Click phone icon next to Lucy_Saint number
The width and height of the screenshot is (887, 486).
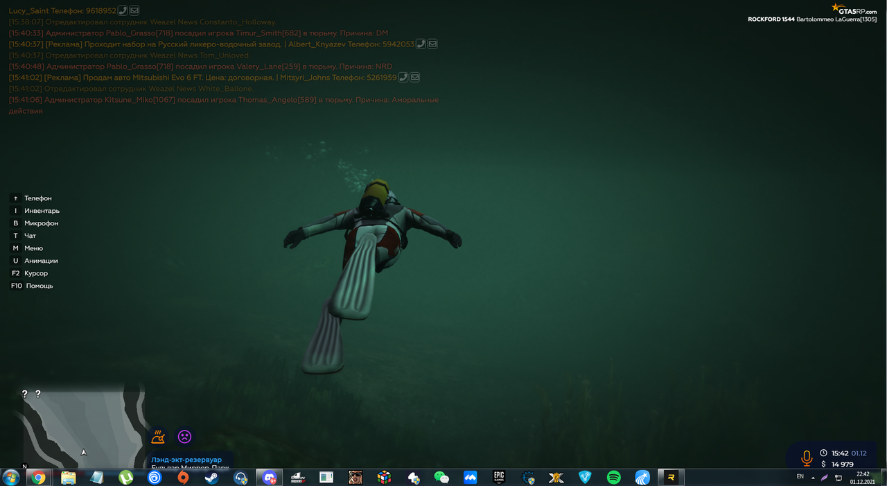pos(123,10)
